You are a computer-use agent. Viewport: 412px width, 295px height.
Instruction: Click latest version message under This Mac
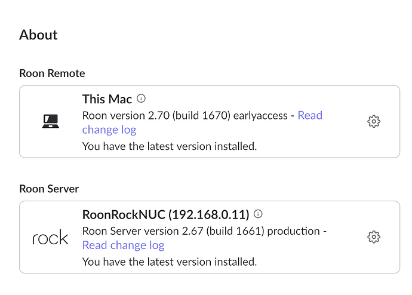point(170,146)
